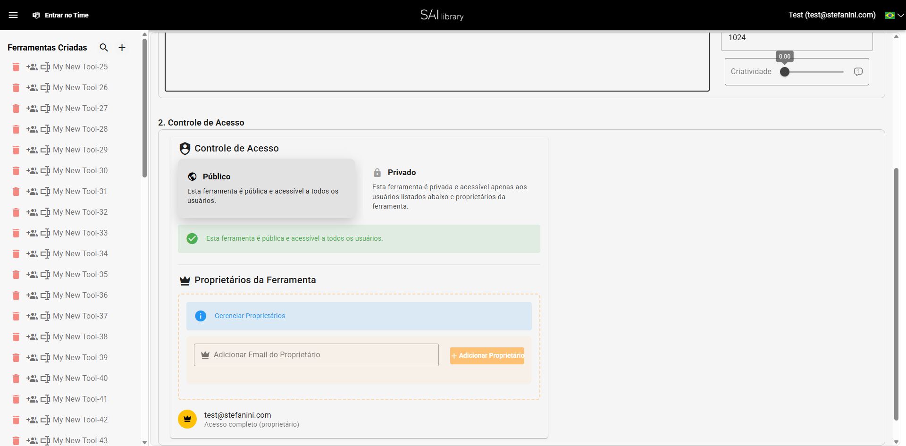906x446 pixels.
Task: Click the SAI library logo
Action: point(442,15)
